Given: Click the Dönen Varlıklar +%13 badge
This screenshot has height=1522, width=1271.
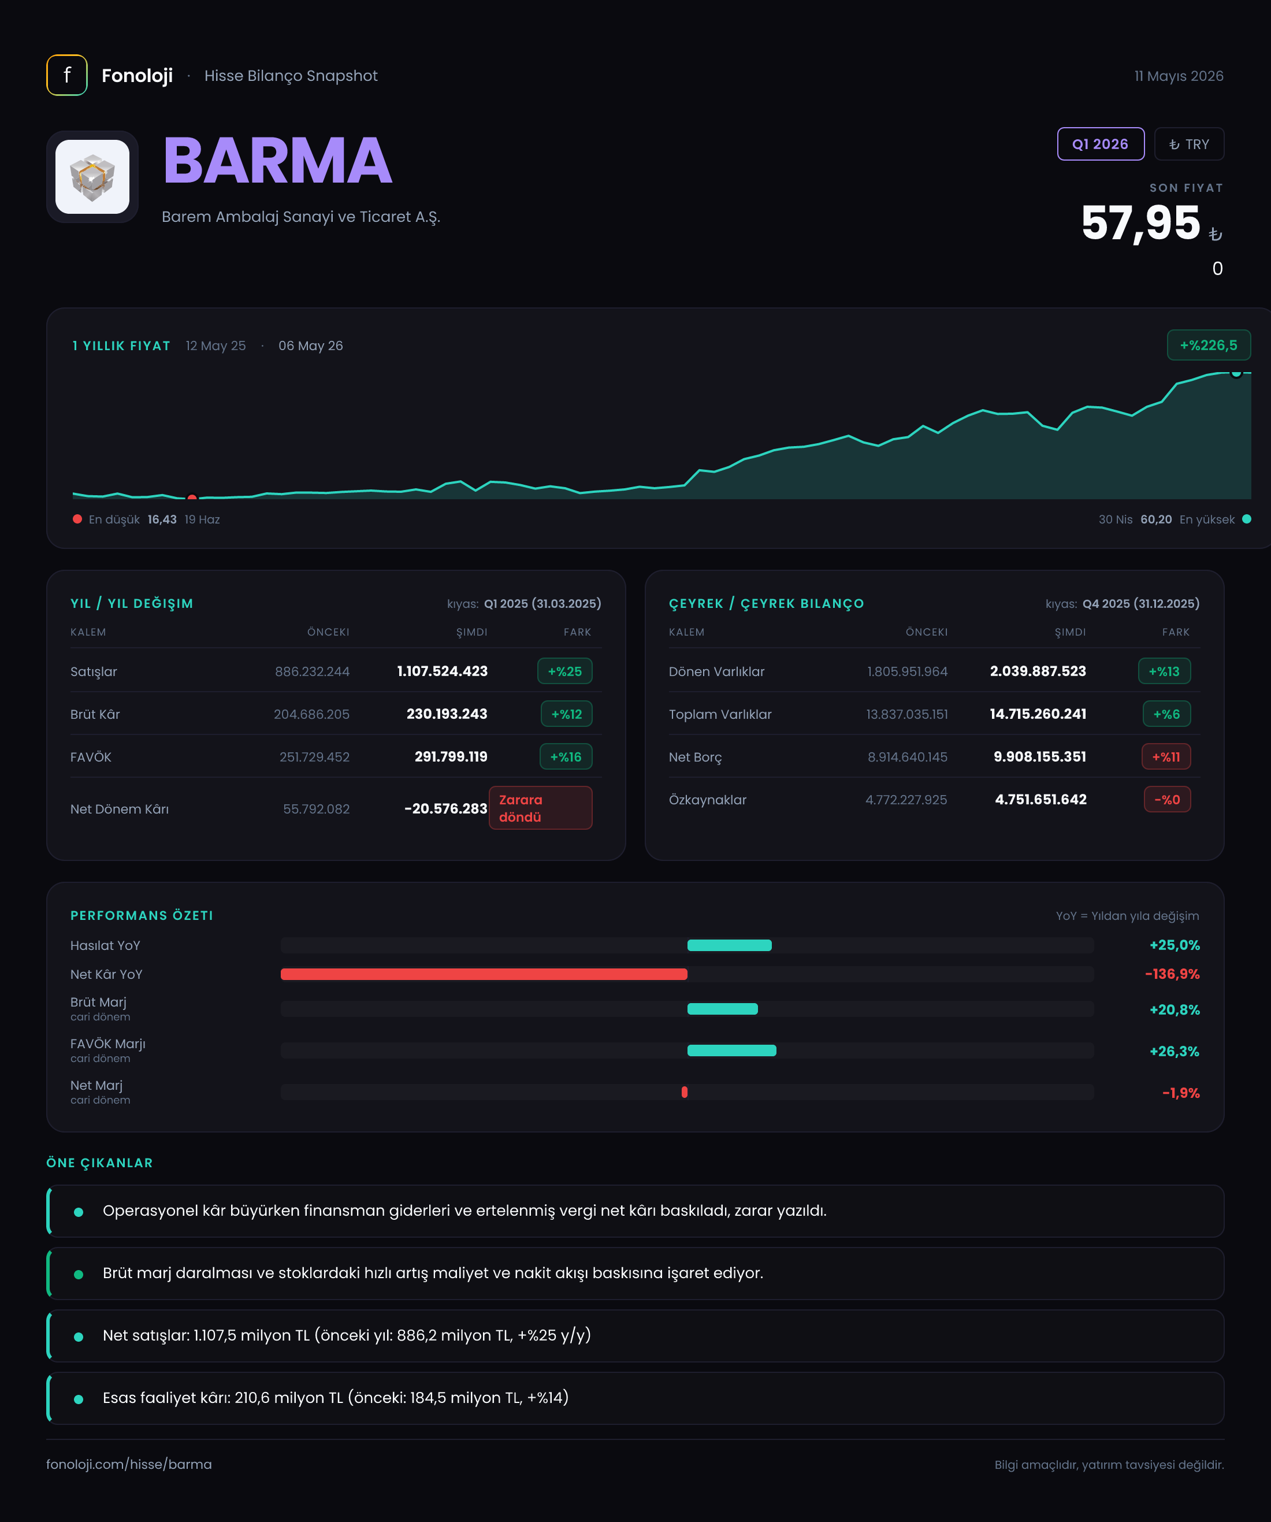Looking at the screenshot, I should (x=1164, y=671).
